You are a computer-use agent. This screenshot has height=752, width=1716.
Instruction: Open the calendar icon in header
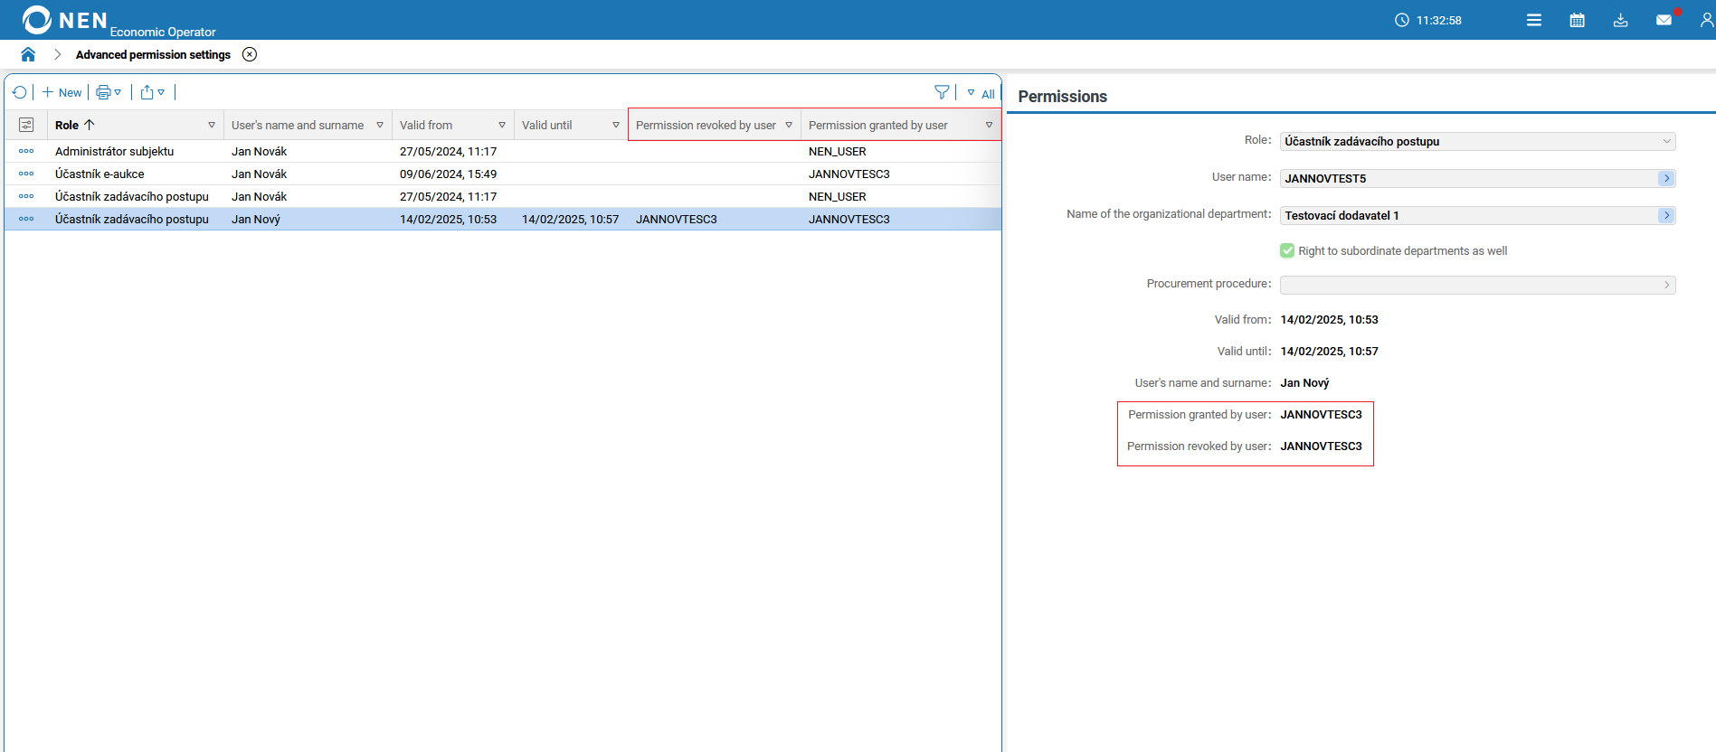pyautogui.click(x=1577, y=20)
